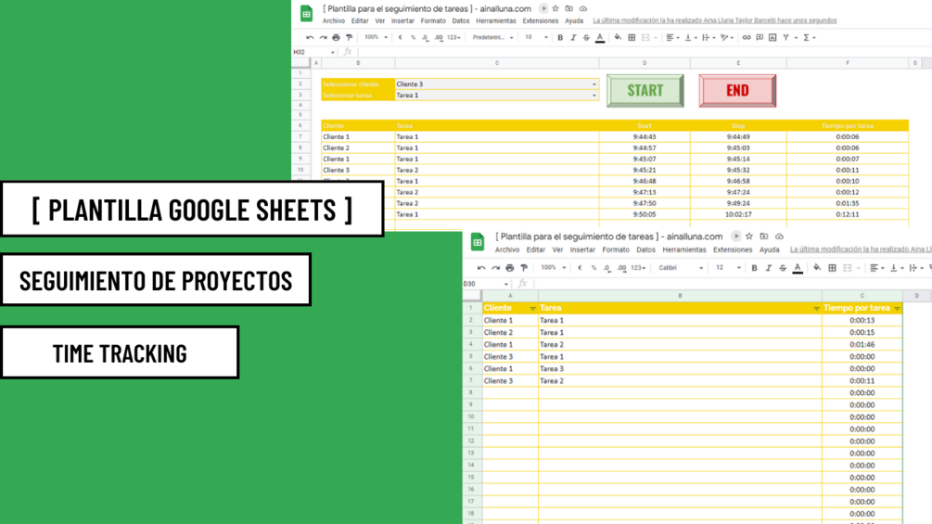Click name box showing H32
932x524 pixels.
tap(313, 52)
